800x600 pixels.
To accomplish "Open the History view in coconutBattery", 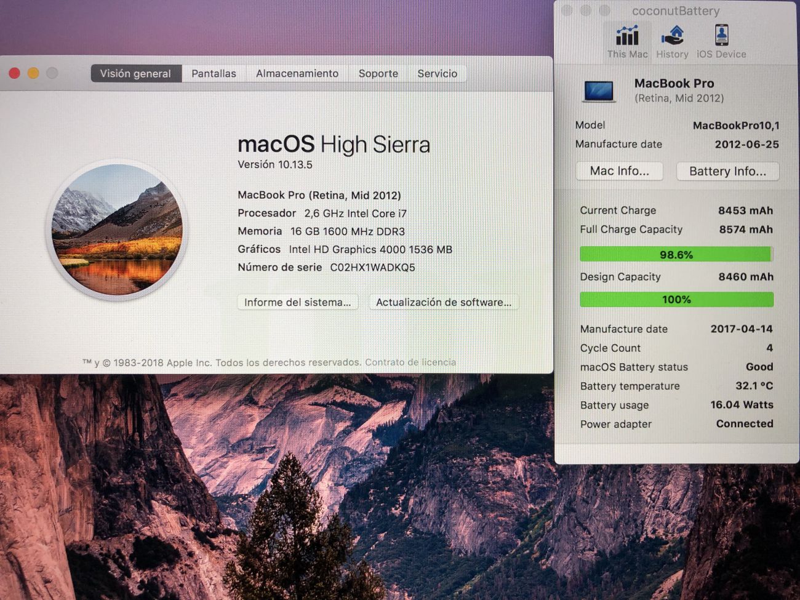I will [x=672, y=36].
